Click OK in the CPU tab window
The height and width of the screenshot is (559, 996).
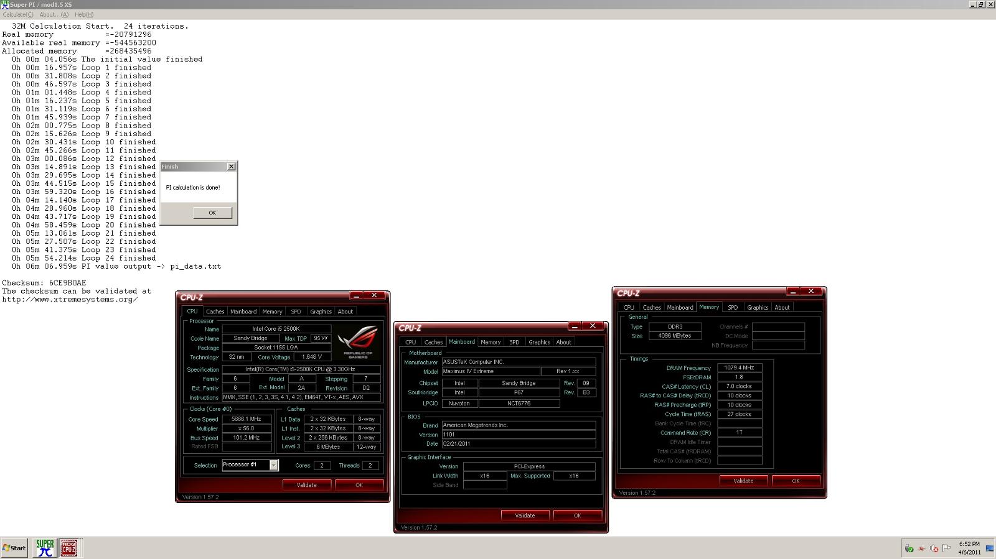tap(359, 485)
